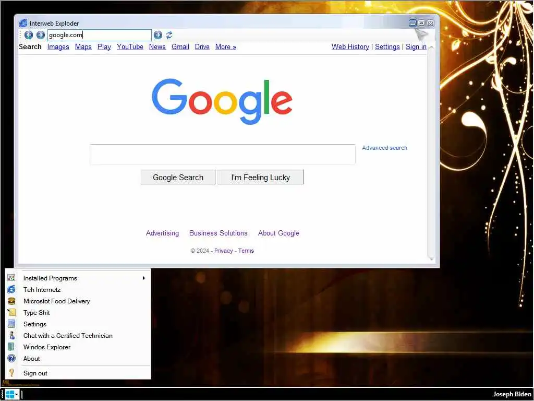
Task: Click the burger icon for Food Delivery
Action: [11, 301]
